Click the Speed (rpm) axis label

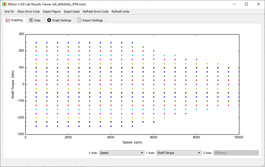click(132, 142)
